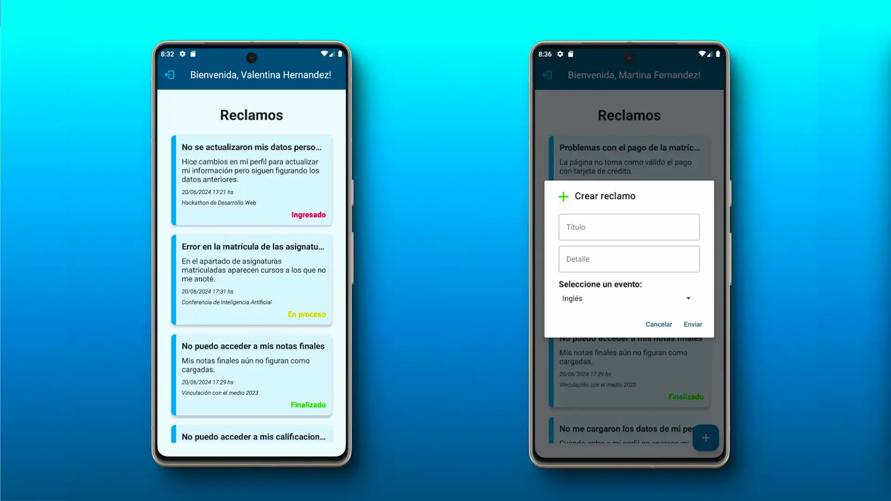
Task: Select the 'En proceso' reclamo card
Action: coord(252,280)
